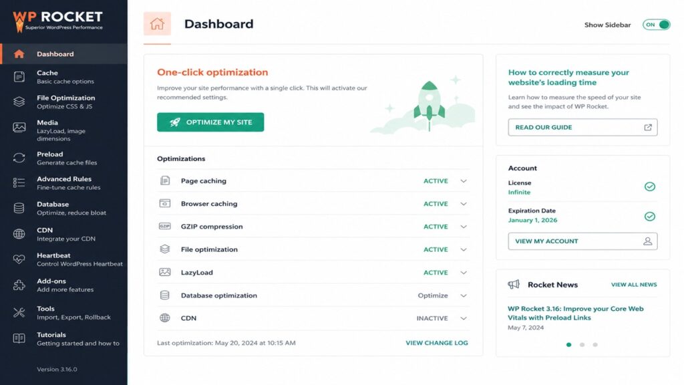Click the File optimization row layers icon
Screen dimensions: 684x385
tap(165, 249)
